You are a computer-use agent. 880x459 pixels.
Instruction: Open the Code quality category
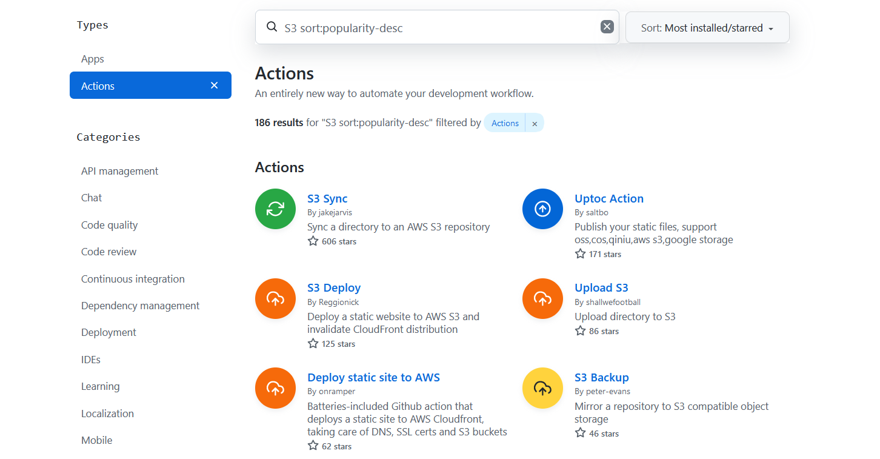pyautogui.click(x=109, y=224)
